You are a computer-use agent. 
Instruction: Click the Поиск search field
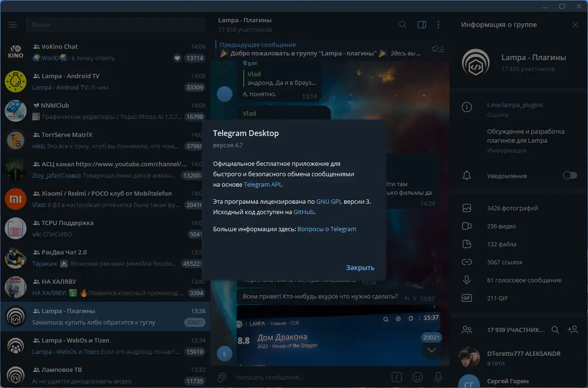115,25
